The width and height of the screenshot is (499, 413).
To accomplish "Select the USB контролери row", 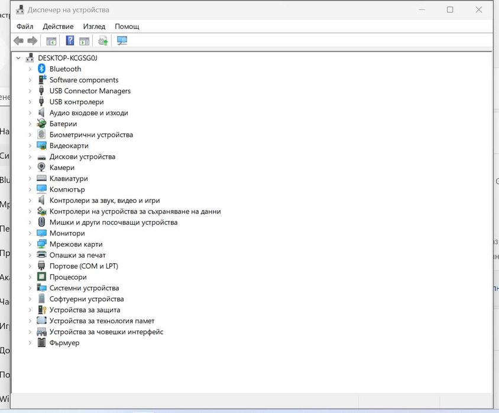I will 77,101.
